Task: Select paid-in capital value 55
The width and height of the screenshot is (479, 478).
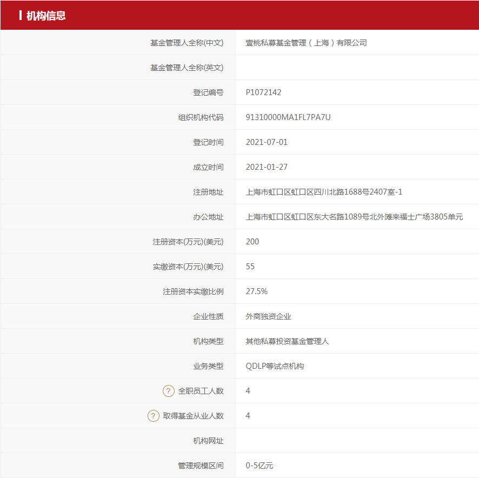Action: [x=250, y=267]
